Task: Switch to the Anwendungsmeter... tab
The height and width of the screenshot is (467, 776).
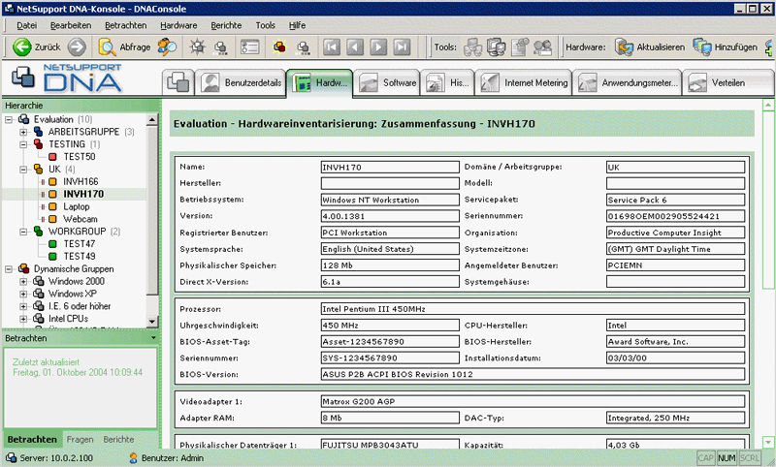Action: pyautogui.click(x=628, y=83)
